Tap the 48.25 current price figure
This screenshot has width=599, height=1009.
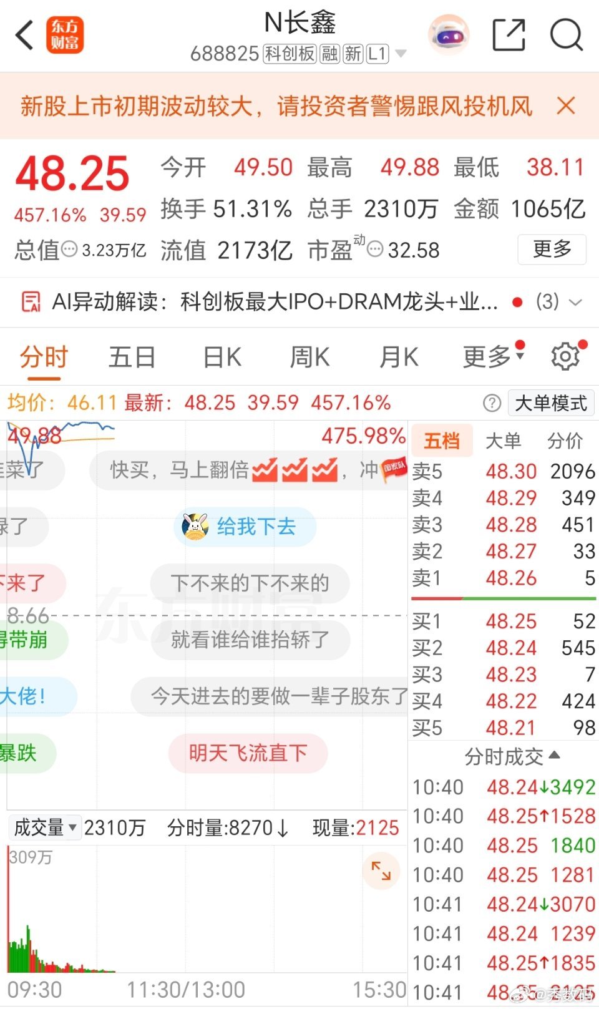(72, 174)
